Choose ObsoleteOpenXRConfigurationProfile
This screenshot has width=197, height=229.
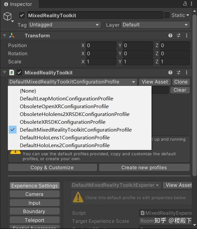[80, 106]
